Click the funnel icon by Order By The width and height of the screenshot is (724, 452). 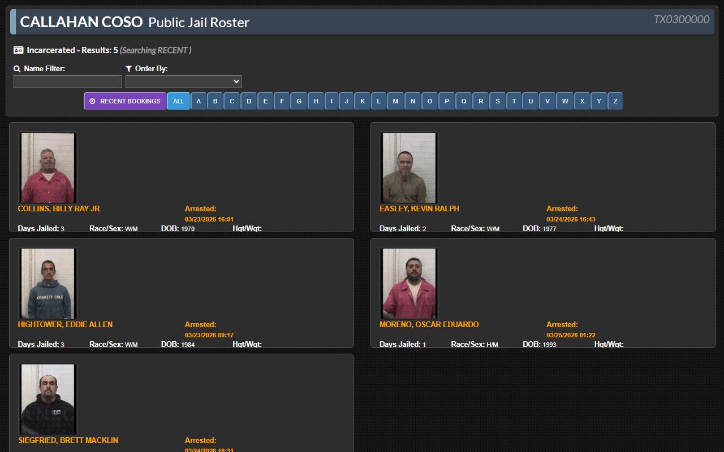click(129, 68)
